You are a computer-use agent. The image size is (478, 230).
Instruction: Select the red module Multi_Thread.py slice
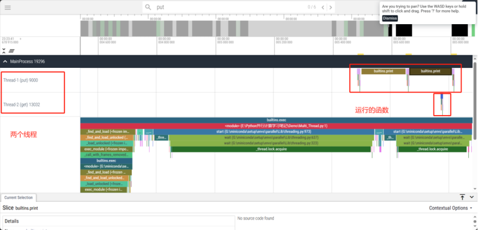click(276, 125)
